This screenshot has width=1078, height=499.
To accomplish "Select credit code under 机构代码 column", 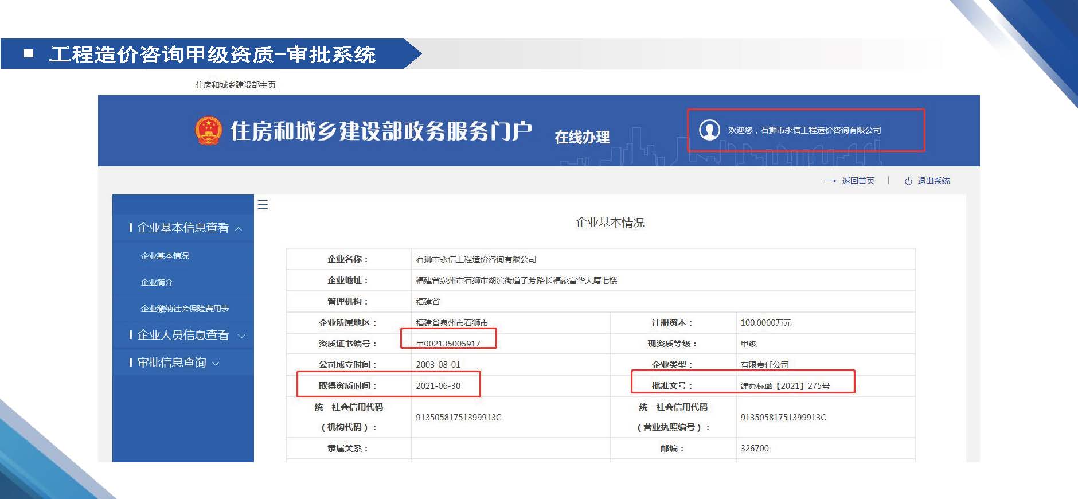I will (x=459, y=418).
